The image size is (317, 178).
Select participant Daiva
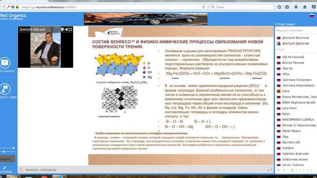pos(286,91)
